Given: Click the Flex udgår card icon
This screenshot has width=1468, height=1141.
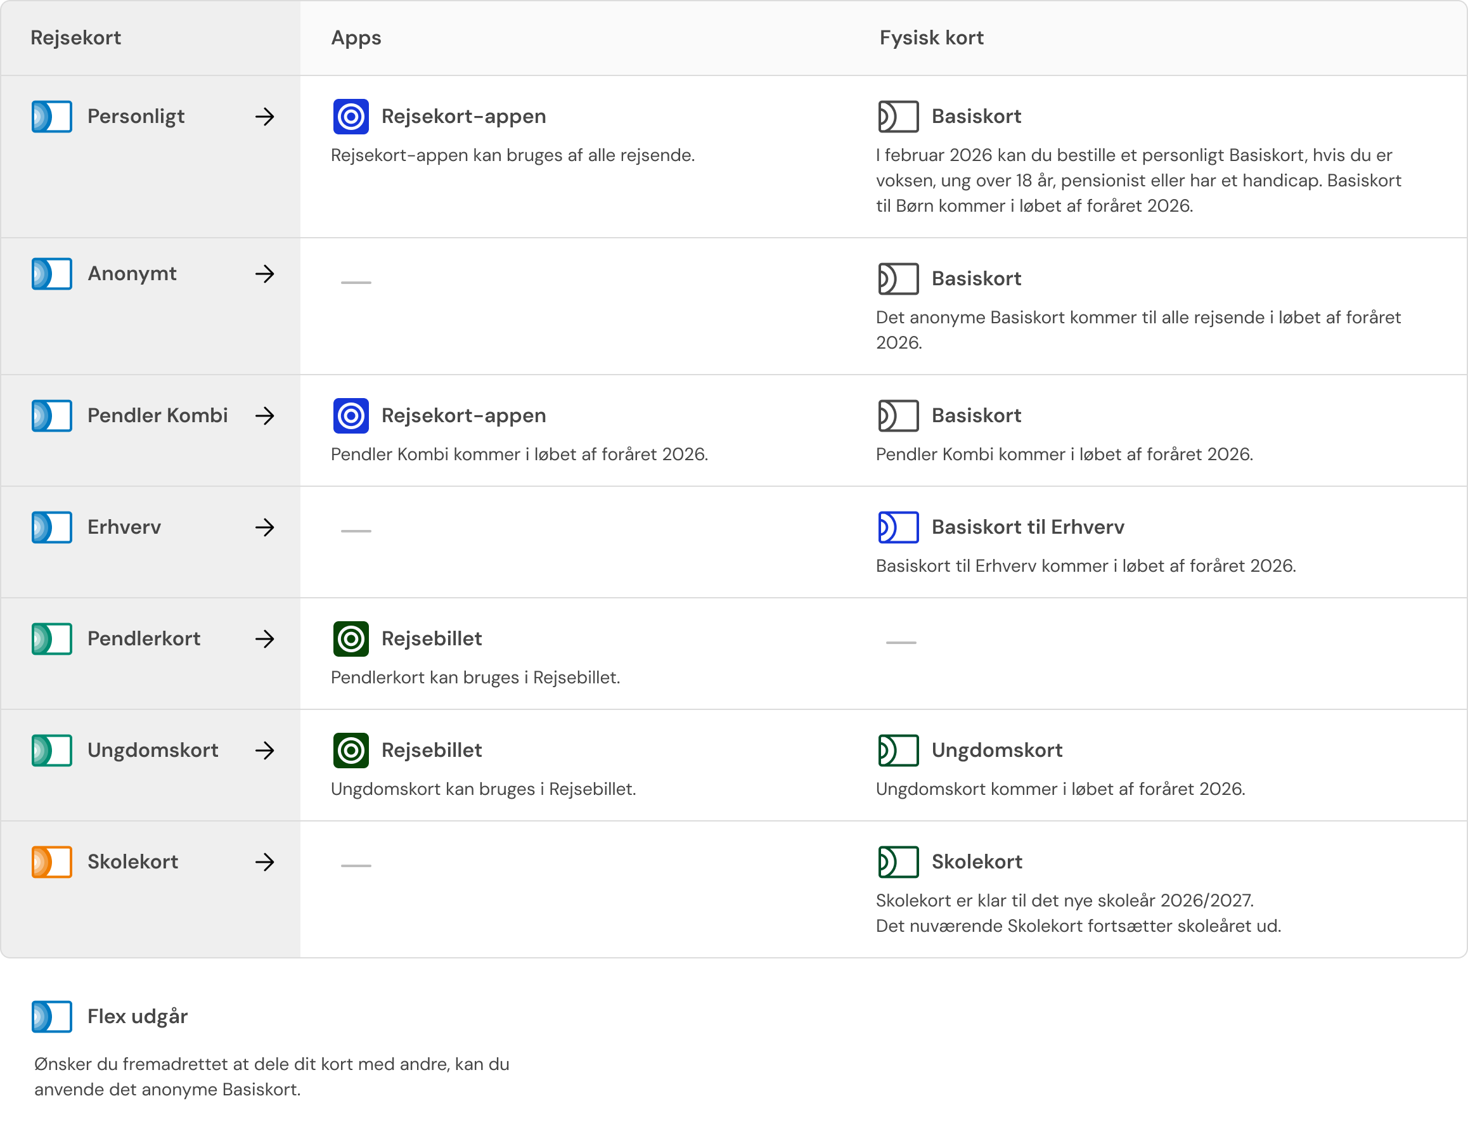Looking at the screenshot, I should point(52,1017).
